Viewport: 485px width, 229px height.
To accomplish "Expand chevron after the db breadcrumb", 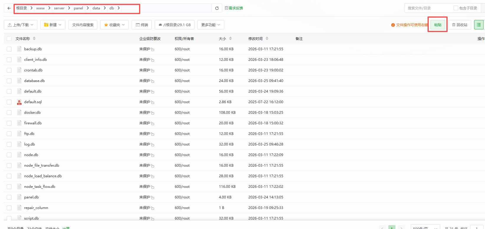I will (118, 8).
